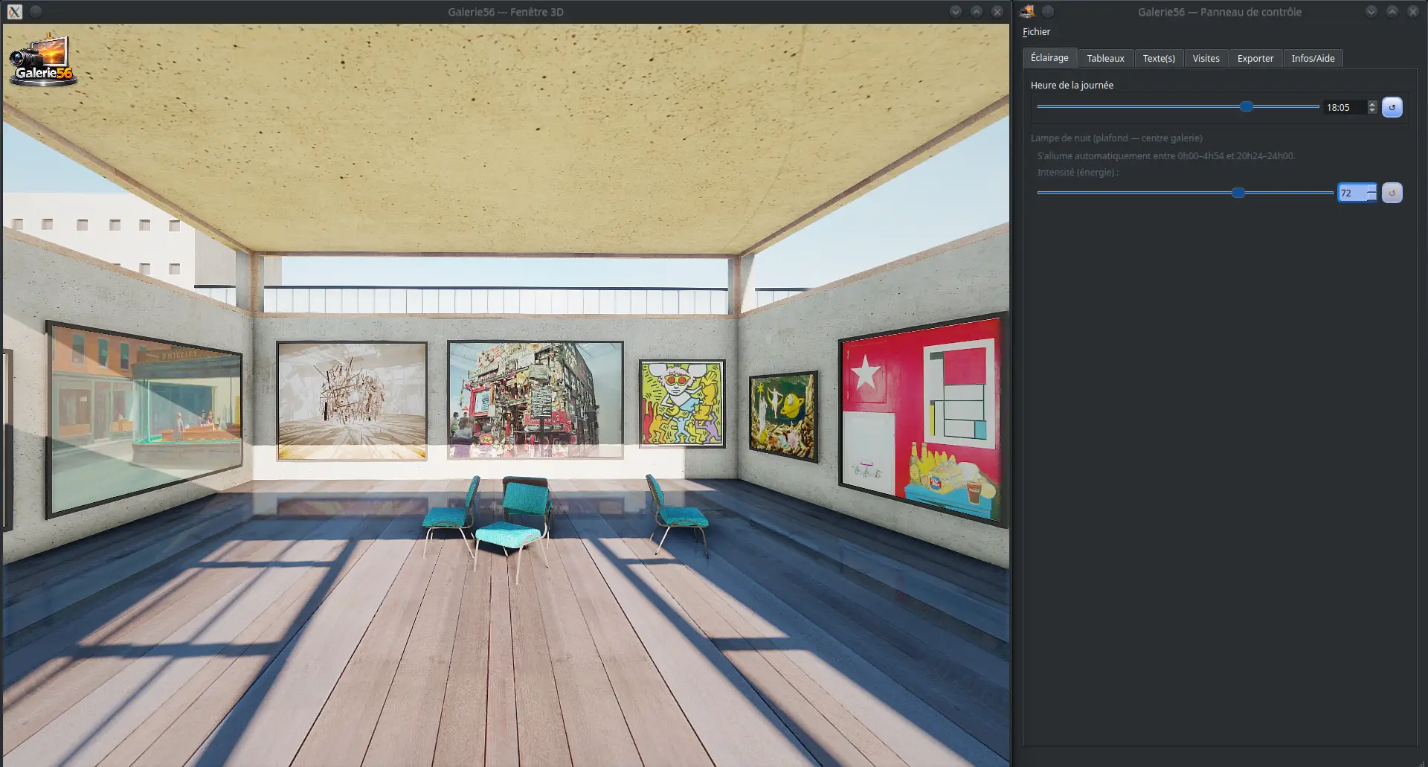Viewport: 1428px width, 767px height.
Task: Click the Nighthawks diner painting on the left wall
Action: click(x=144, y=419)
